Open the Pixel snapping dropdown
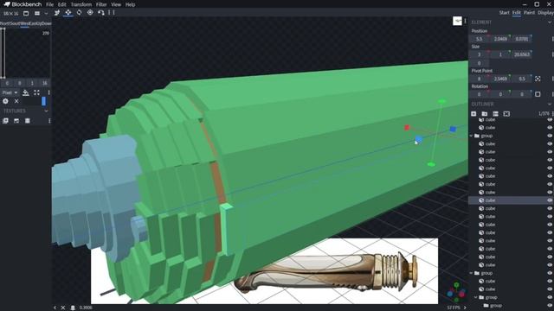 click(10, 92)
